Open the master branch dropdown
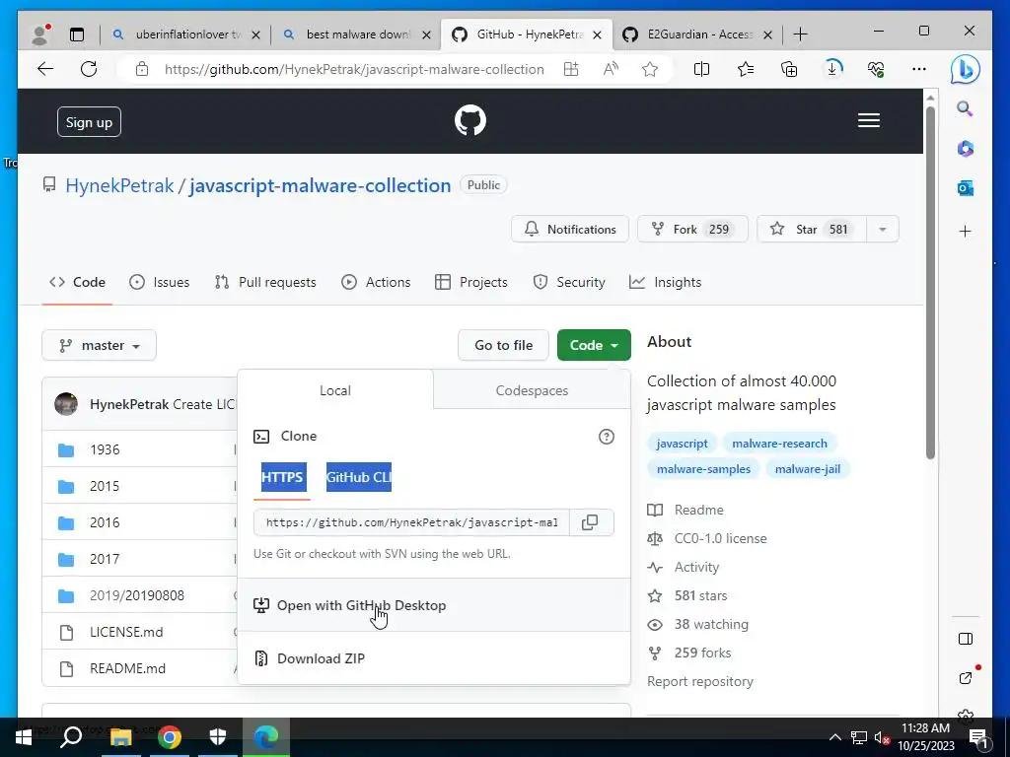The height and width of the screenshot is (757, 1010). pos(100,346)
